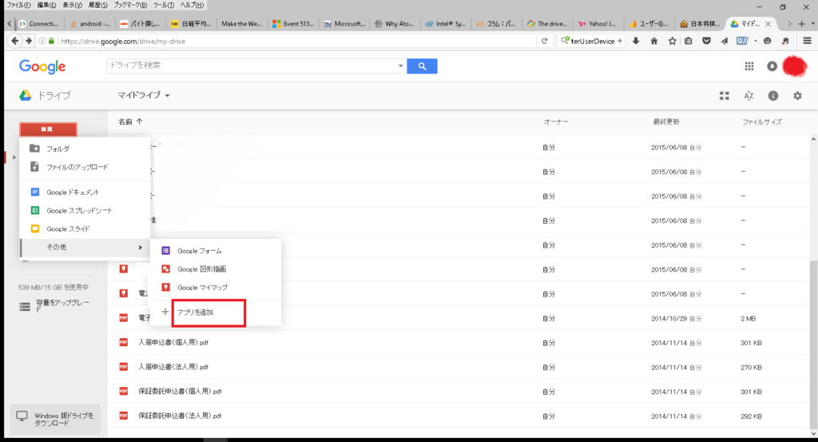818x442 pixels.
Task: Open the Firefox downloads arrow icon
Action: coord(635,41)
